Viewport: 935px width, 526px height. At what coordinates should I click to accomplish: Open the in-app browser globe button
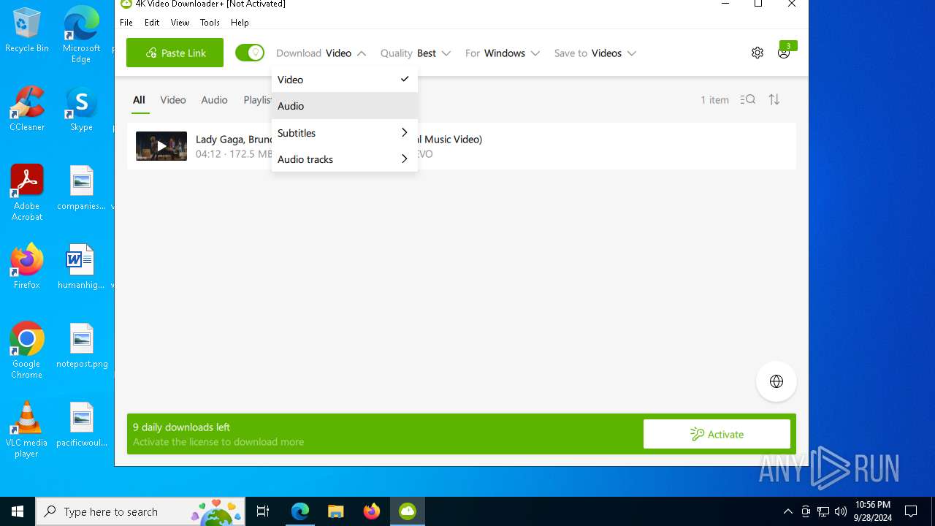click(776, 381)
